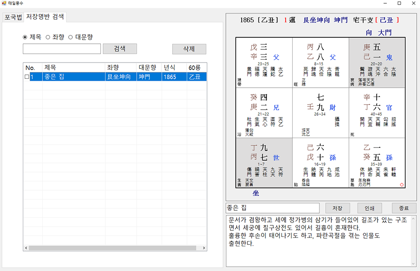This screenshot has width=420, height=271.
Task: Select the 좋은 집 cell in row 1
Action: pos(74,77)
